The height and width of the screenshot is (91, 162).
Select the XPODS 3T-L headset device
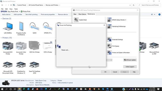48,28
